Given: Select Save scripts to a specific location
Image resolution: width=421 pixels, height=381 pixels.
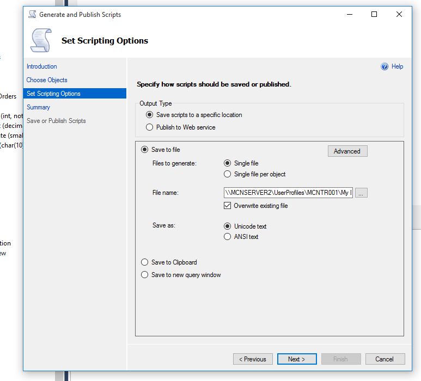Looking at the screenshot, I should pos(149,115).
